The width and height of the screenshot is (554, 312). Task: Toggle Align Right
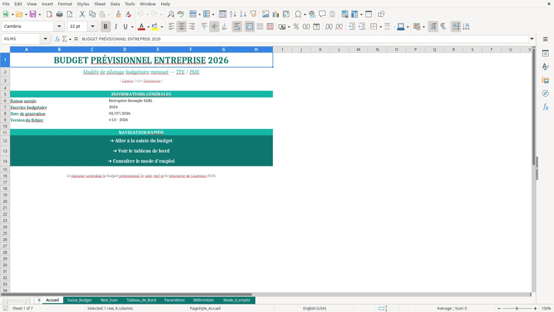point(192,27)
